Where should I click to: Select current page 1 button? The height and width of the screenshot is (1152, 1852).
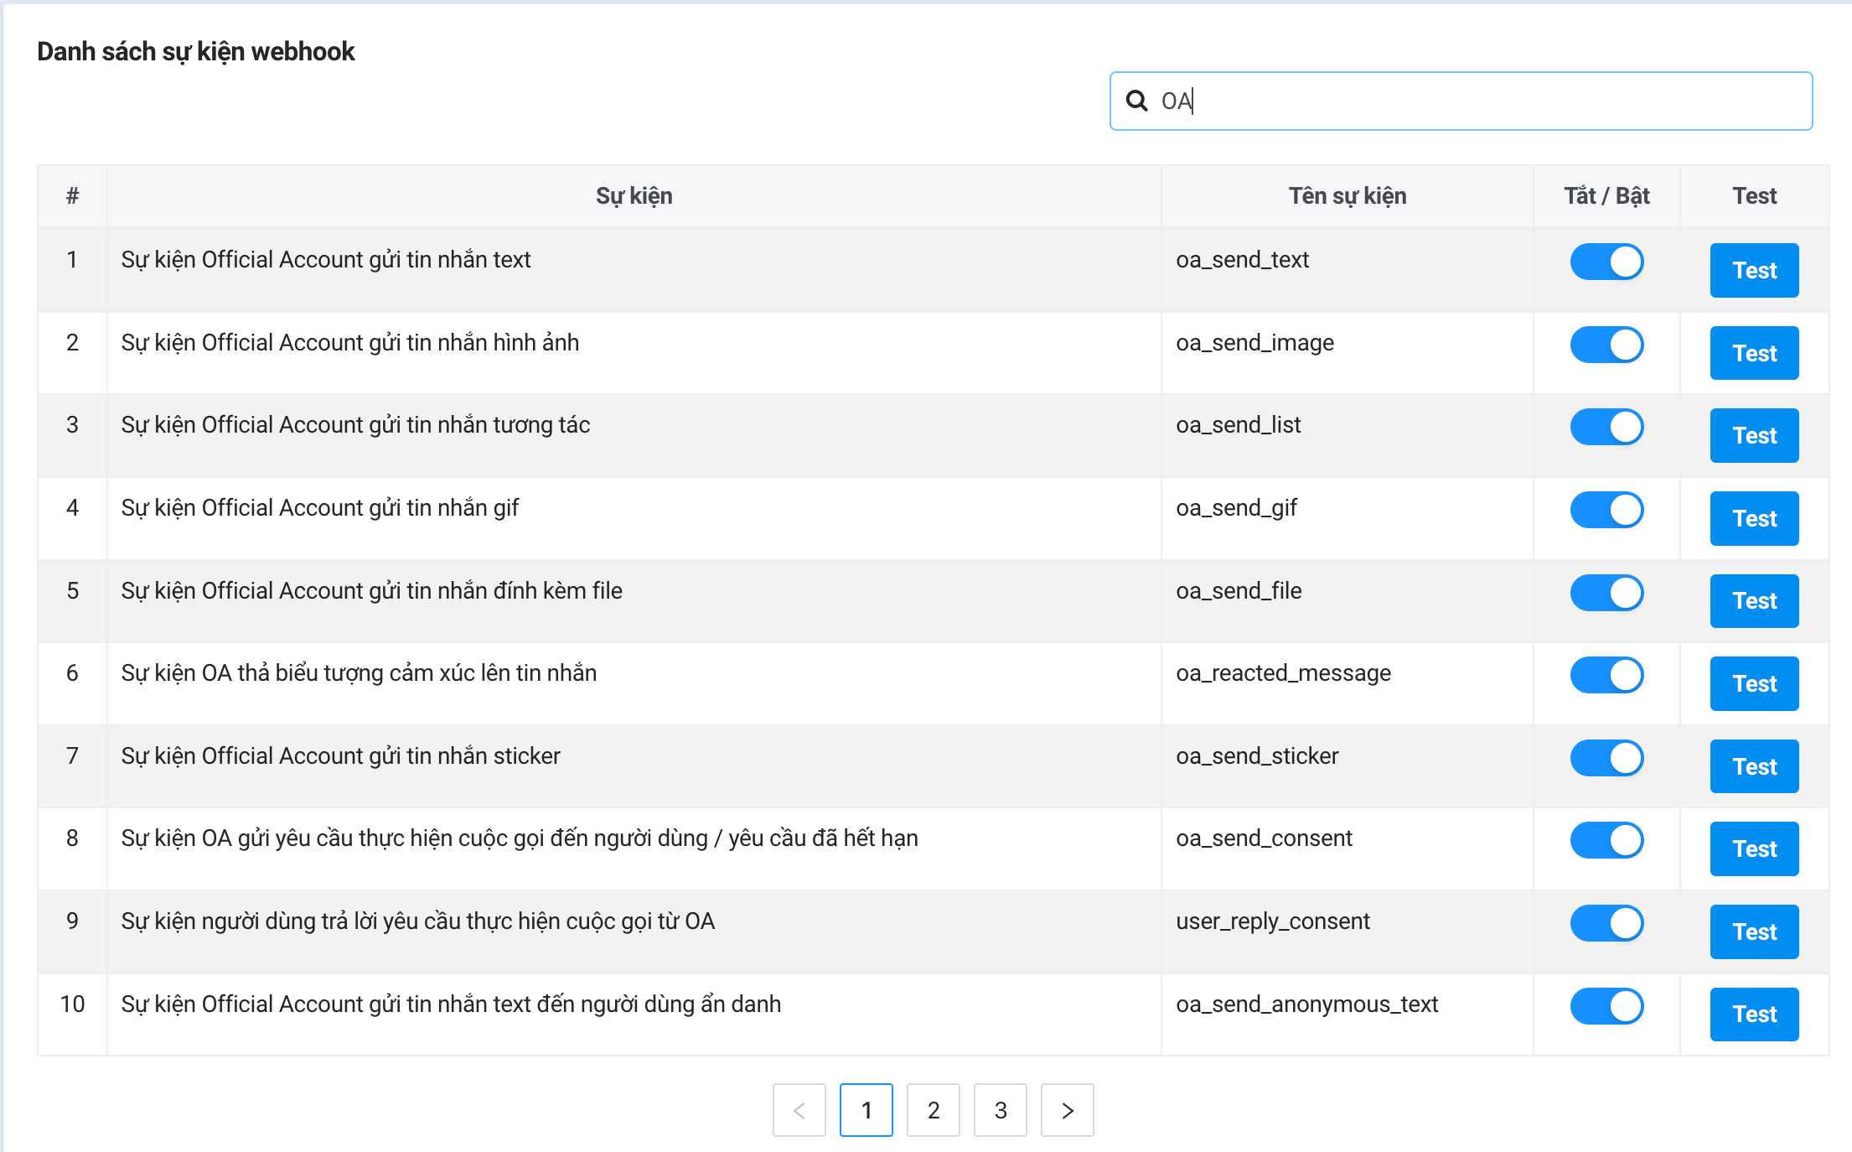[866, 1110]
